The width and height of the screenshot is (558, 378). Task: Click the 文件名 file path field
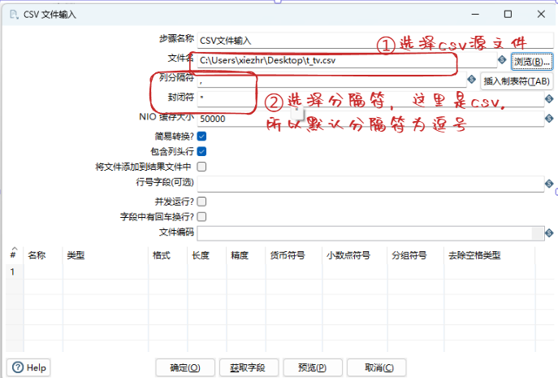click(347, 60)
